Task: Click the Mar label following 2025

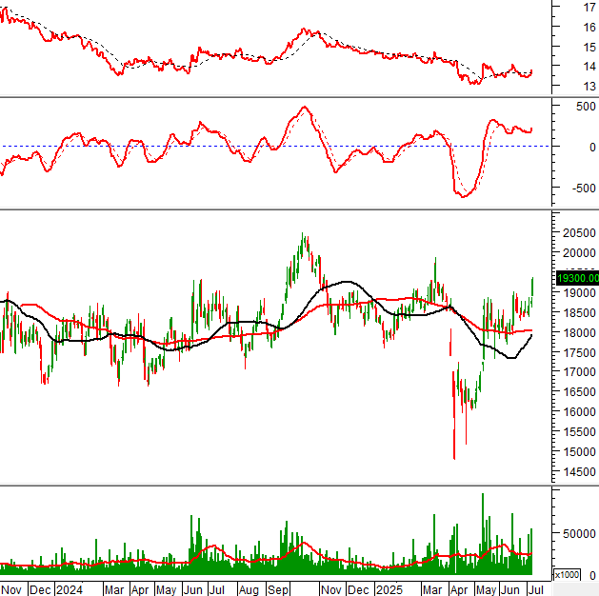Action: coord(432,590)
